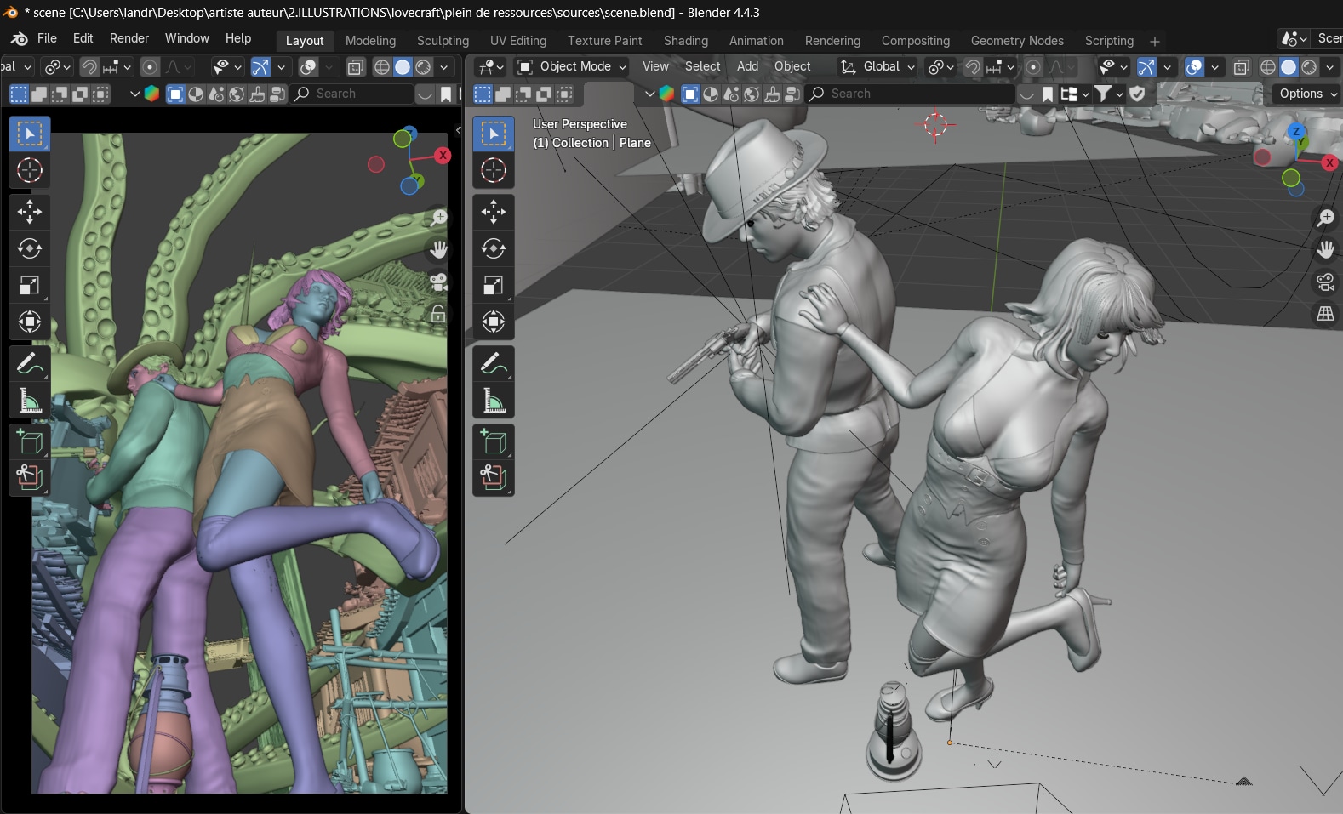The height and width of the screenshot is (814, 1343).
Task: Open the Add menu in right viewport
Action: [x=748, y=66]
